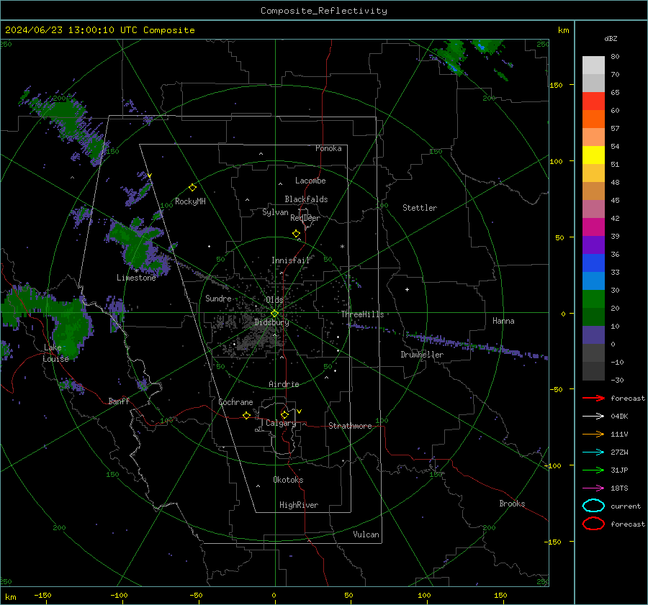Click the Limestone location label
This screenshot has width=648, height=605.
136,278
